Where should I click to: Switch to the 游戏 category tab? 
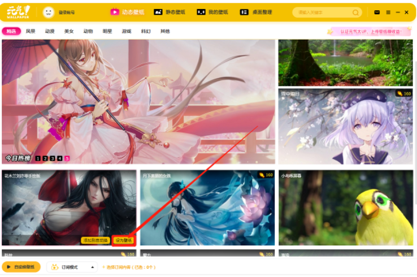point(127,32)
